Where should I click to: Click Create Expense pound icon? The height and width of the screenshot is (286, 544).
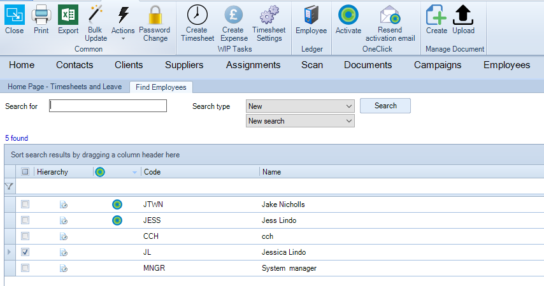(234, 15)
